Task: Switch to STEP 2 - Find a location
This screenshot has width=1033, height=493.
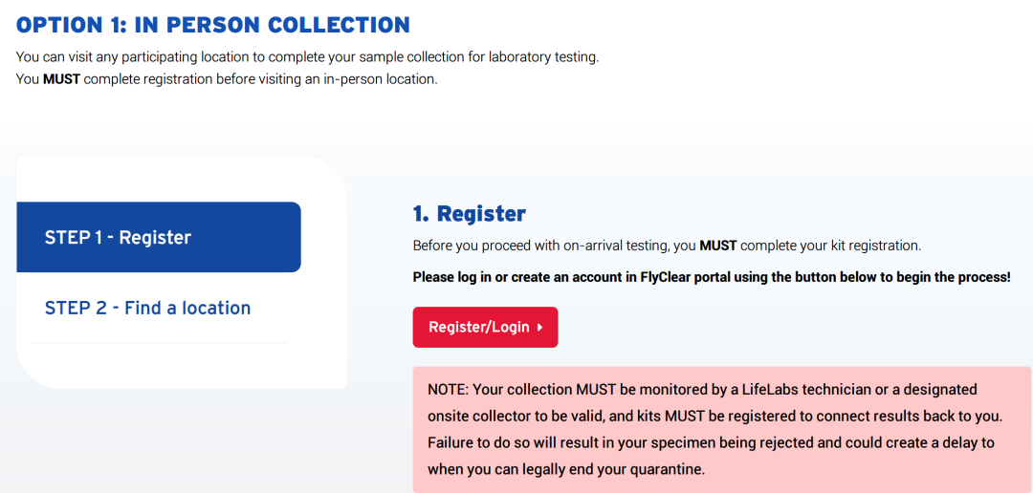Action: (147, 308)
